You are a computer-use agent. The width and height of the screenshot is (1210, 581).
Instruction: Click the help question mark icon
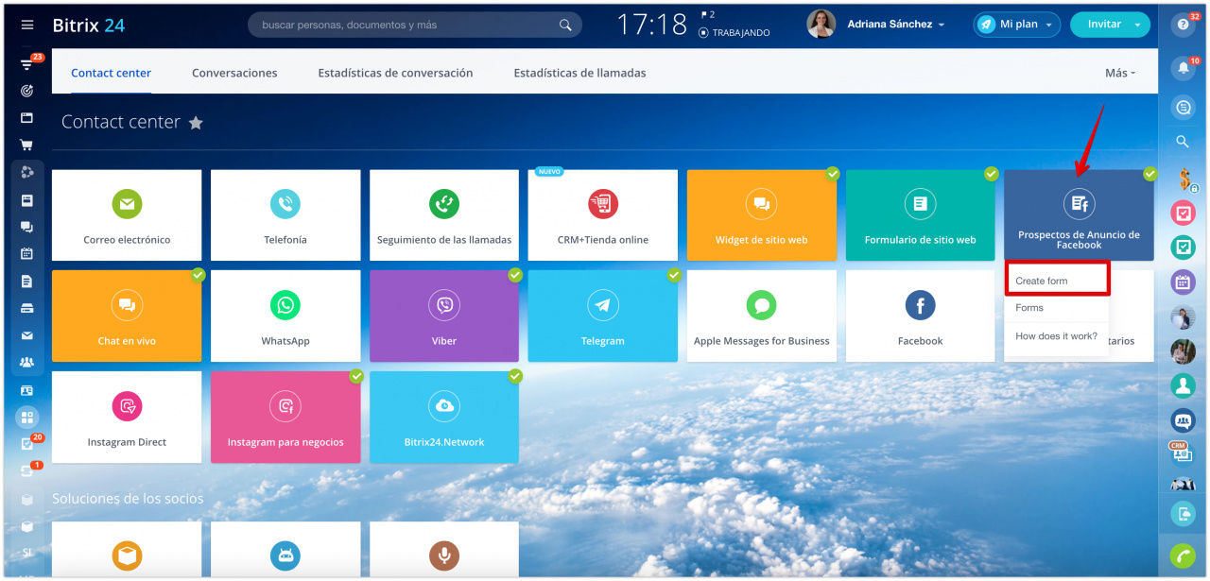tap(1183, 25)
